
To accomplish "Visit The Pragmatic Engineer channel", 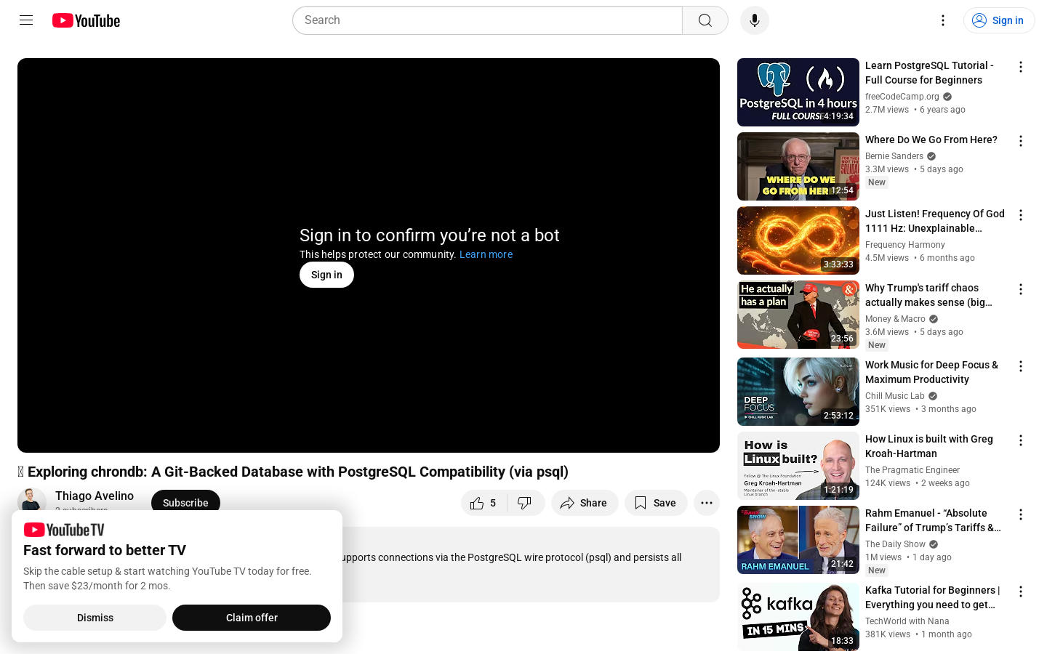I will 912,470.
